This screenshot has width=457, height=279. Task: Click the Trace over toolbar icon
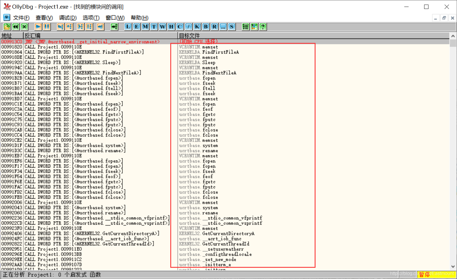coord(89,27)
